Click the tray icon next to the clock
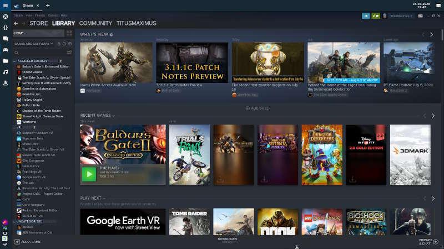 pyautogui.click(x=438, y=6)
